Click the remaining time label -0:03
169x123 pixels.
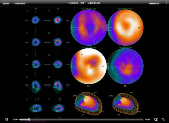tap(147, 120)
